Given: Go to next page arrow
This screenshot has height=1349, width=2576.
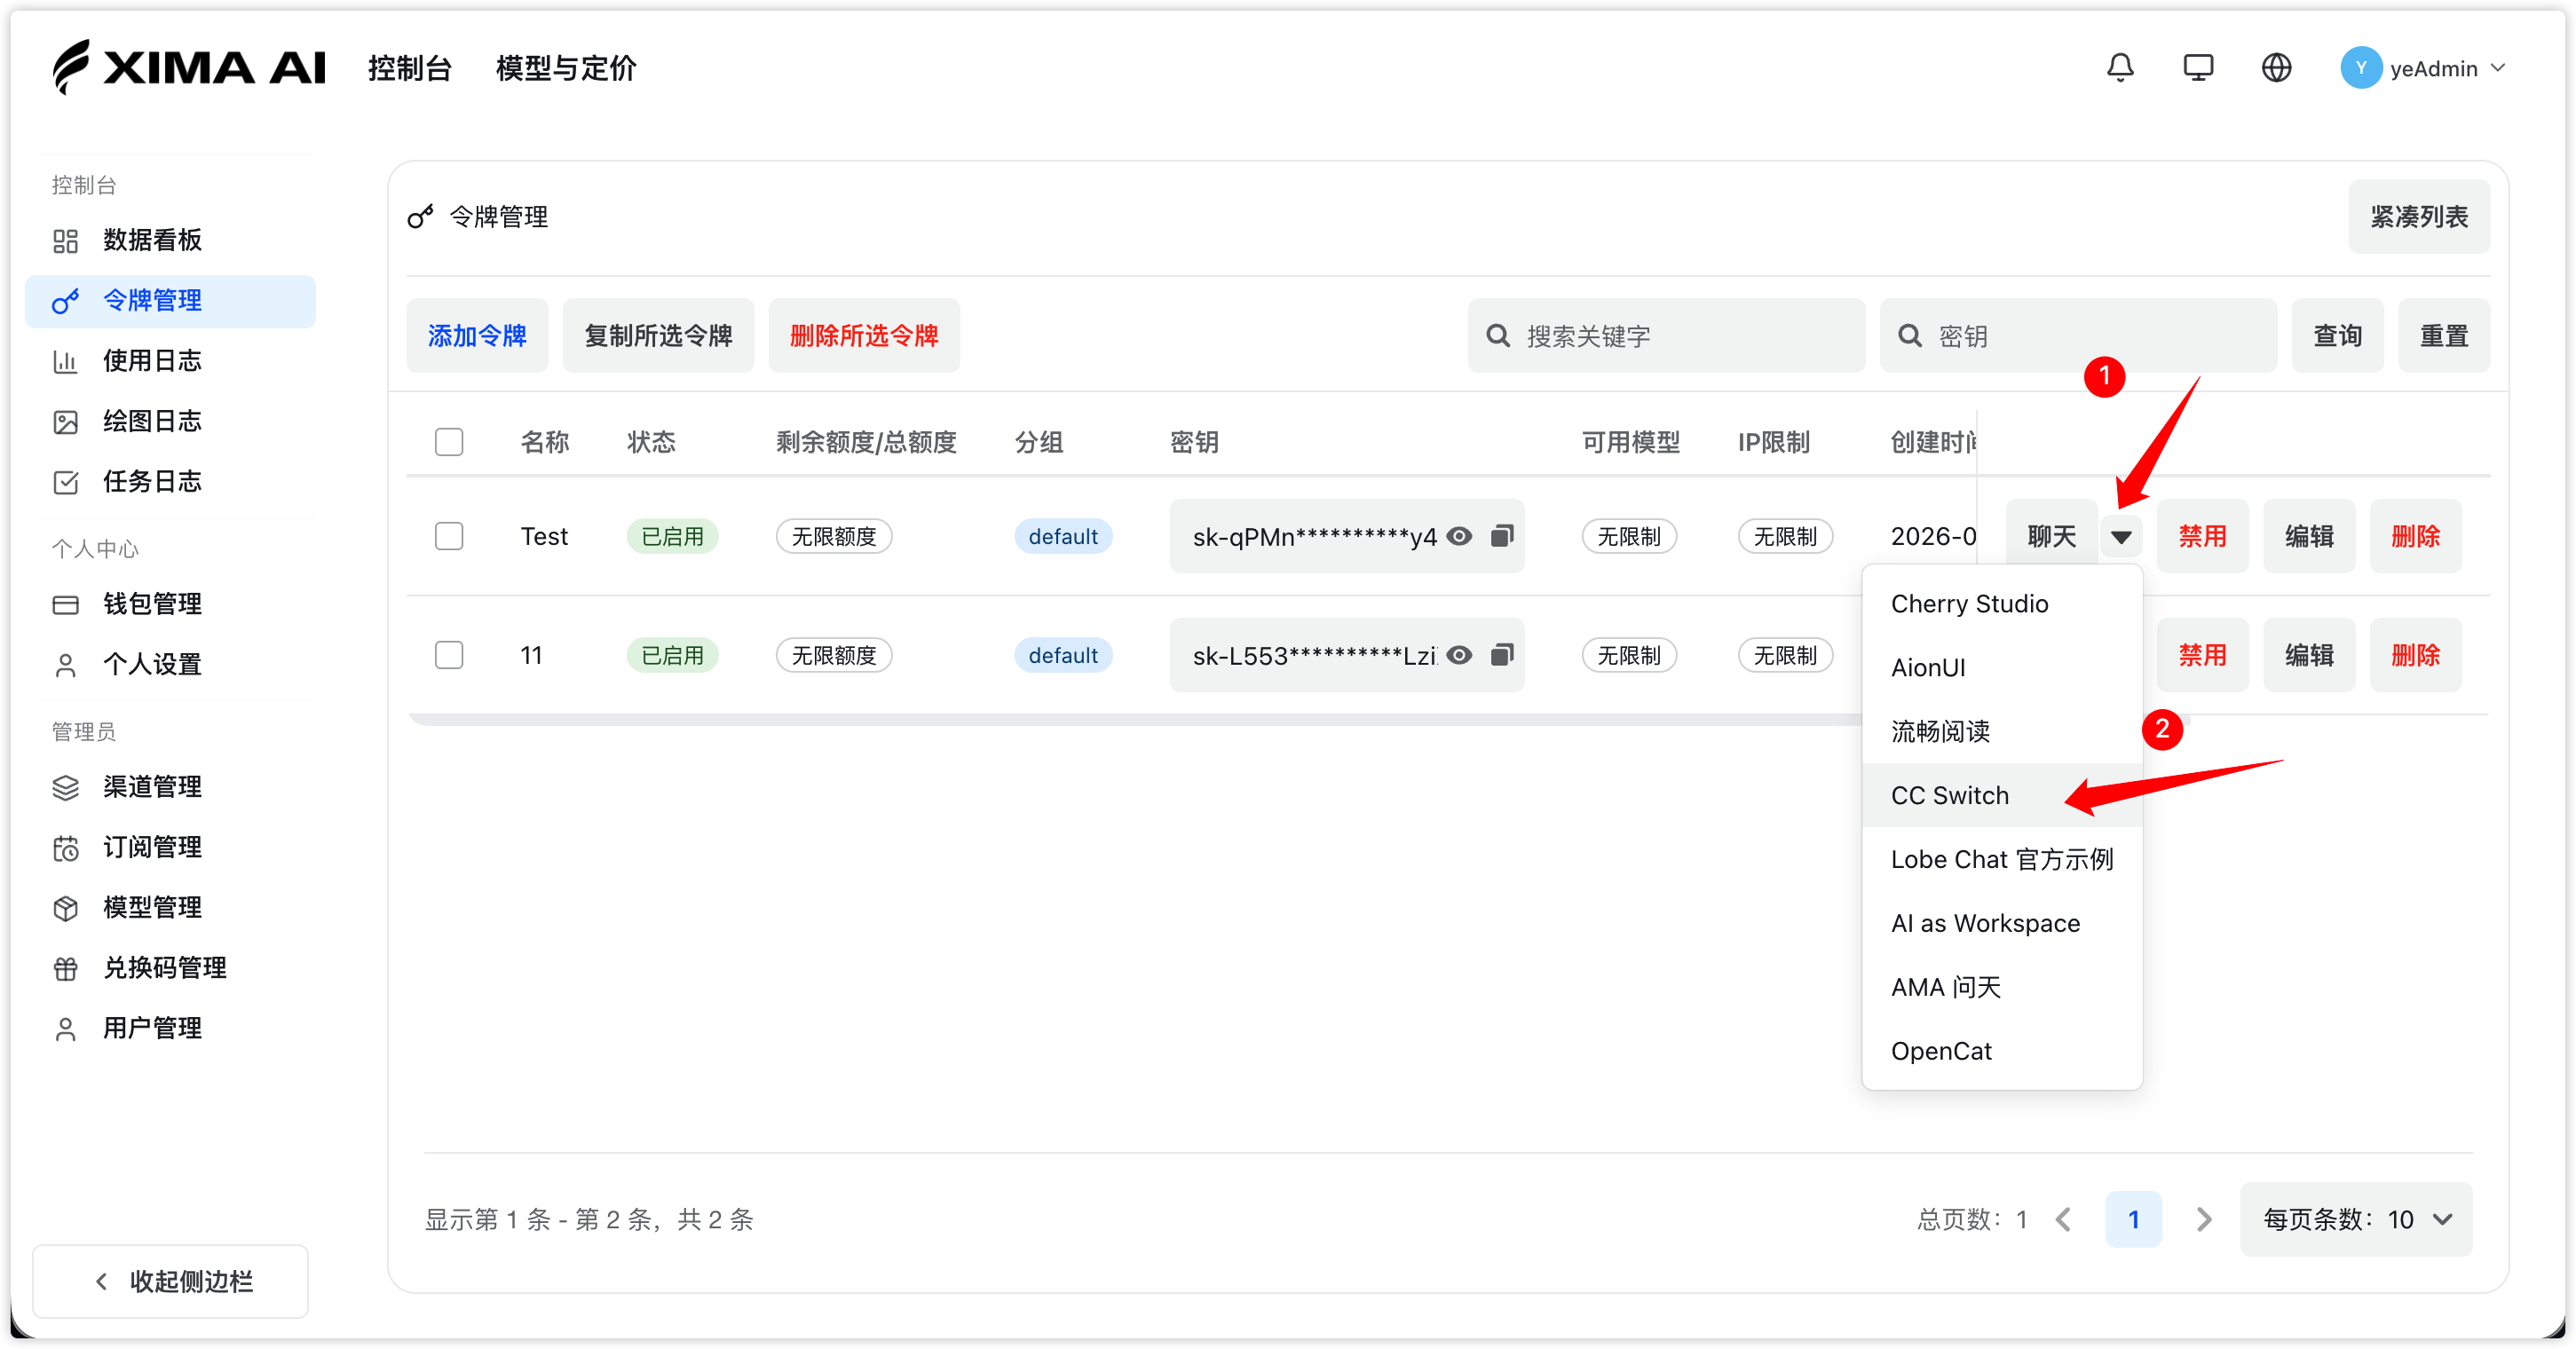Looking at the screenshot, I should (x=2203, y=1219).
